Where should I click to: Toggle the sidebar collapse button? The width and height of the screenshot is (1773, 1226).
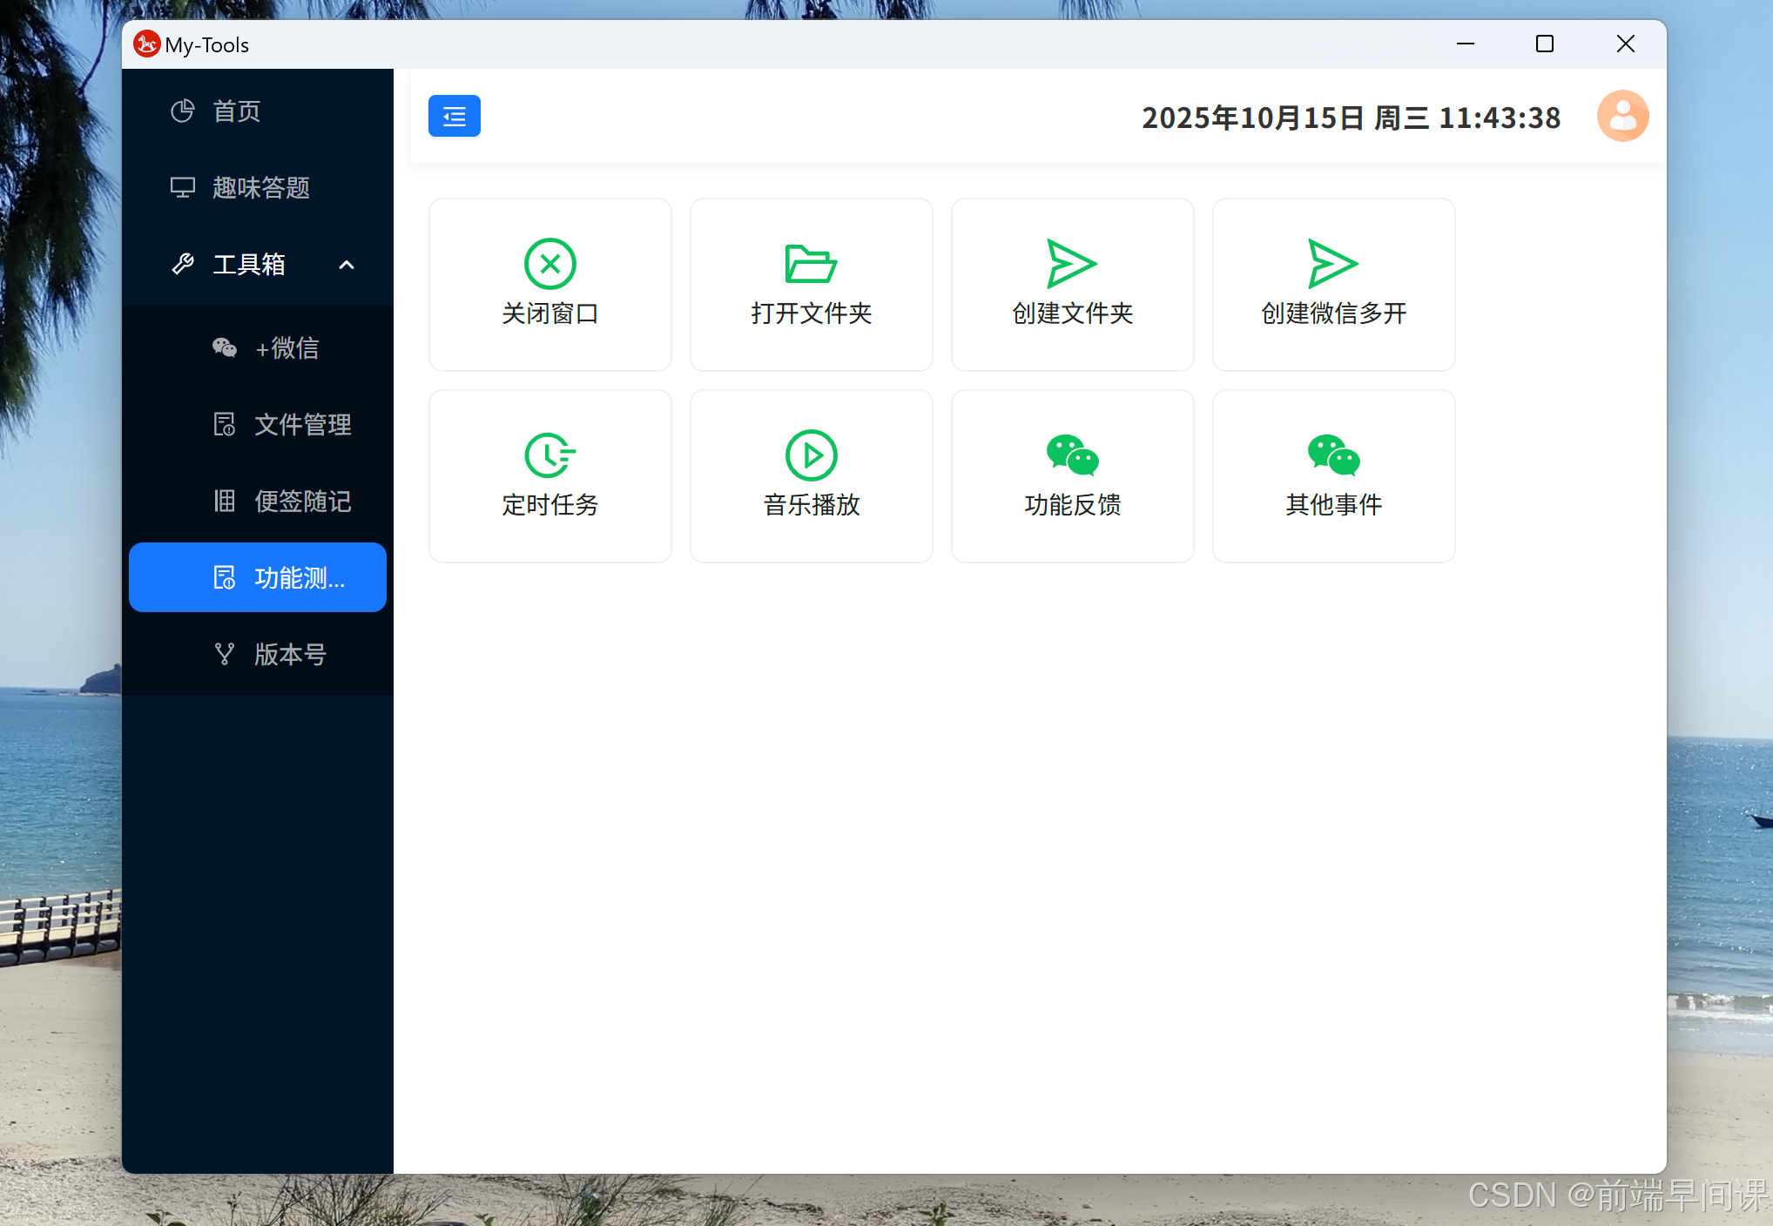pos(455,116)
